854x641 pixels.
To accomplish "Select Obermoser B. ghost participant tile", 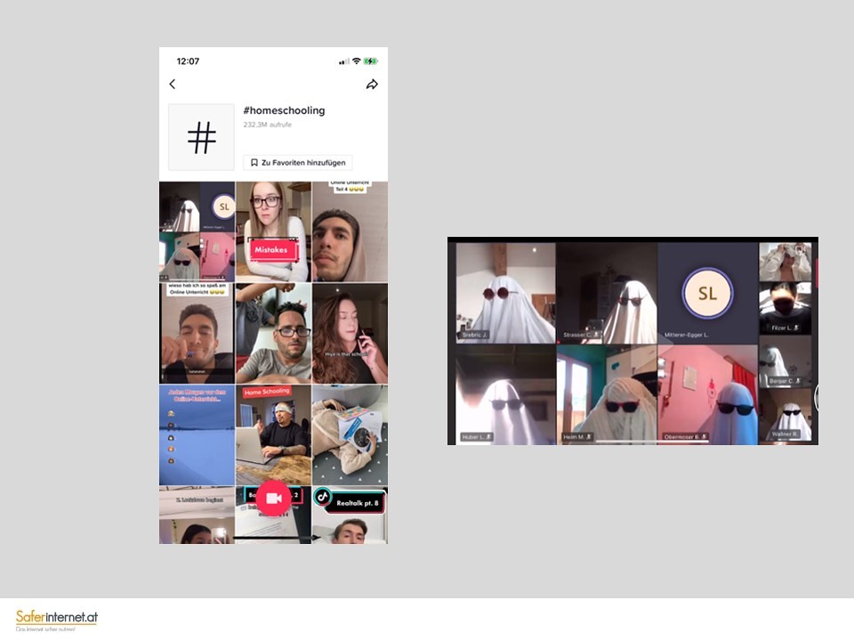I will pyautogui.click(x=707, y=394).
